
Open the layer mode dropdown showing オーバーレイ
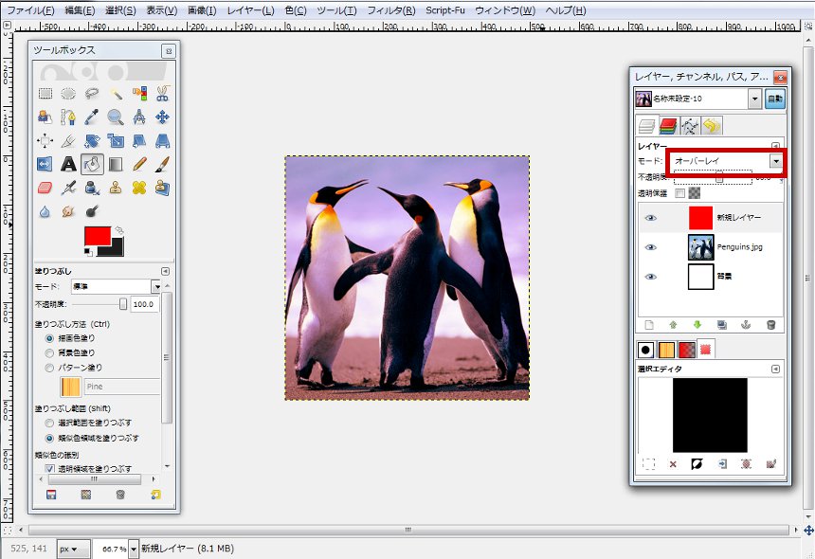click(x=725, y=161)
